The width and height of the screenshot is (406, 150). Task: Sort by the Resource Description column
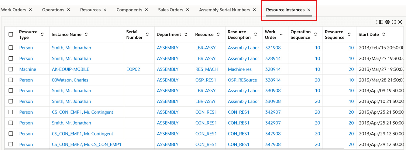tap(256, 35)
